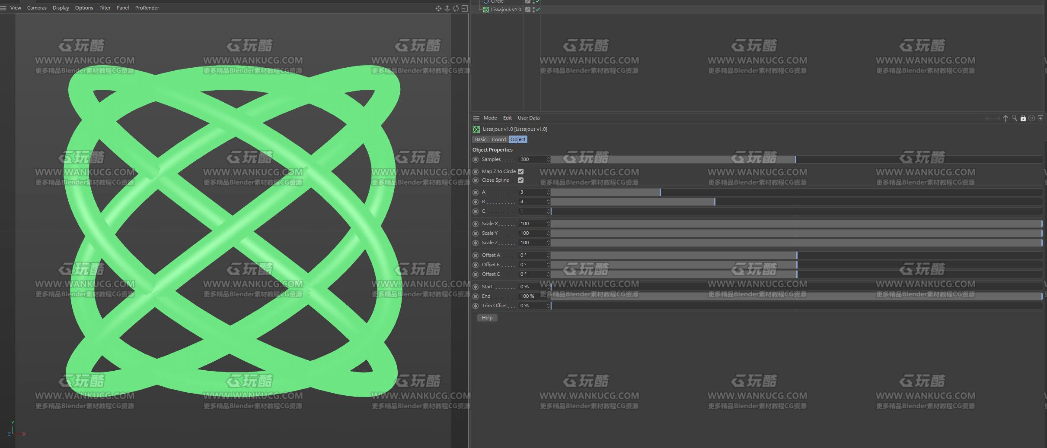Click the stepper arrows for Trim Offset
This screenshot has height=448, width=1047.
pos(548,306)
